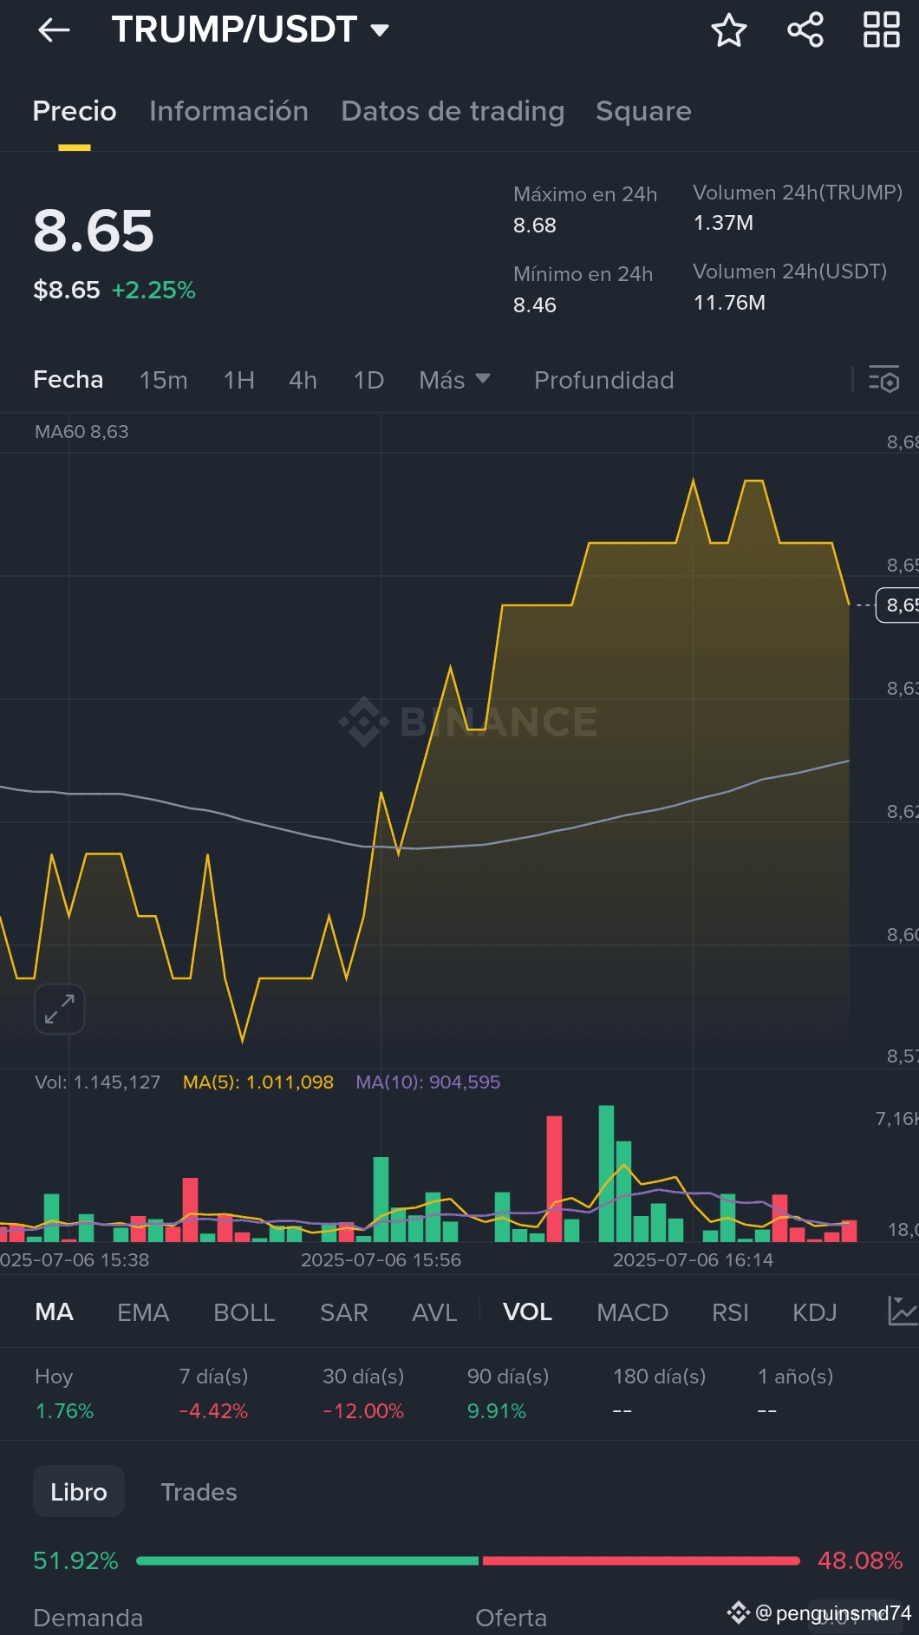The width and height of the screenshot is (919, 1635).
Task: Open the four-squares grid menu icon
Action: 882,30
